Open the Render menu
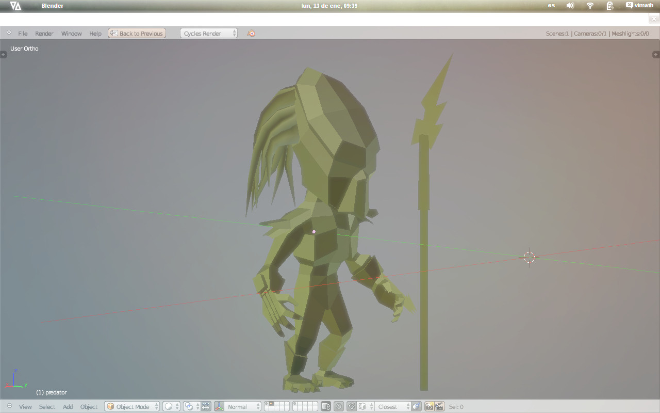The image size is (660, 413). (44, 34)
